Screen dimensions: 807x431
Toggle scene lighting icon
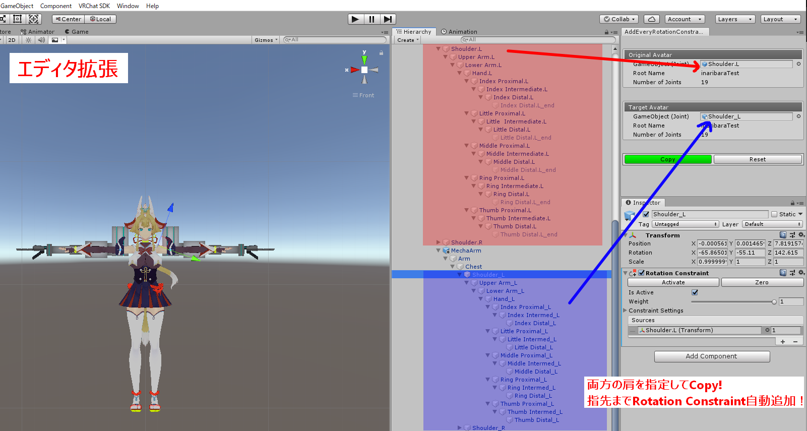pos(28,40)
